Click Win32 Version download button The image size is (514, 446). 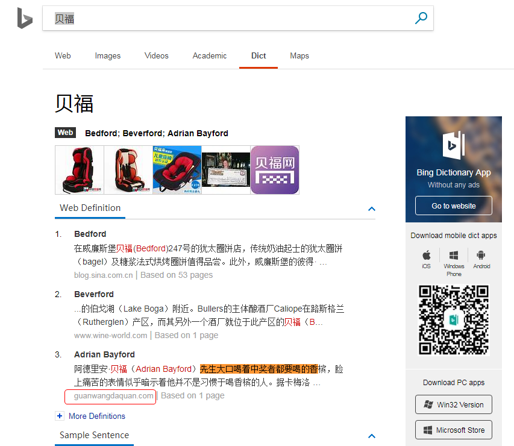click(453, 404)
